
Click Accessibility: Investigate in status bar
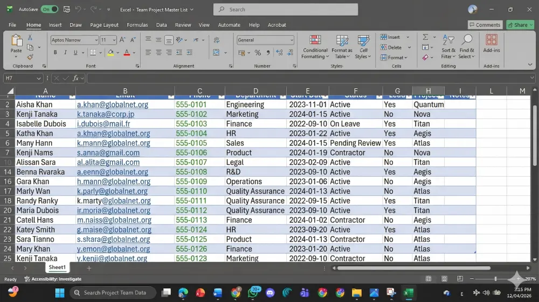[53, 279]
